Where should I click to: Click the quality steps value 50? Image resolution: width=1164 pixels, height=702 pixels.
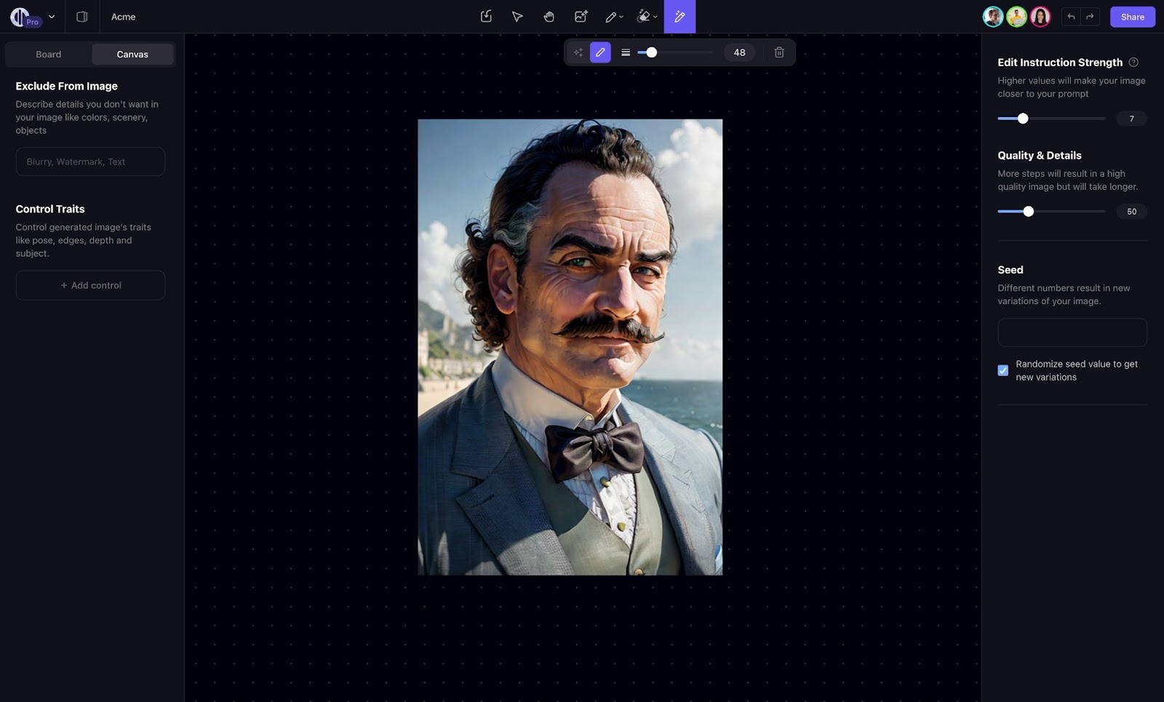(1131, 212)
